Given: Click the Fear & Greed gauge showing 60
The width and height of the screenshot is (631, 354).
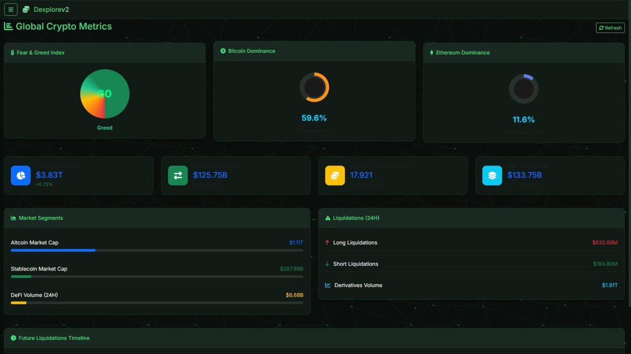Looking at the screenshot, I should pos(105,94).
